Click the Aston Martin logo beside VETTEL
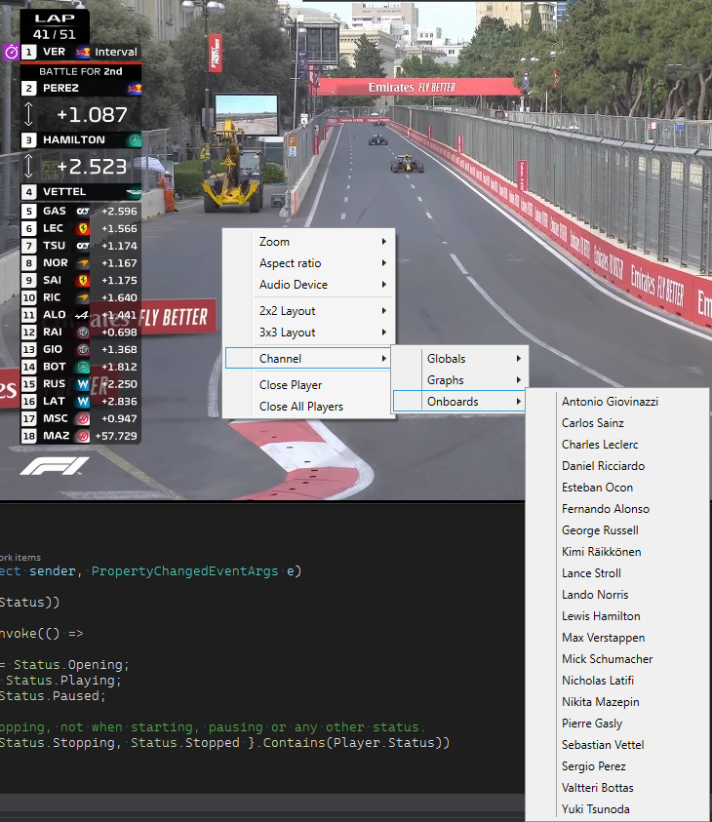 [135, 192]
